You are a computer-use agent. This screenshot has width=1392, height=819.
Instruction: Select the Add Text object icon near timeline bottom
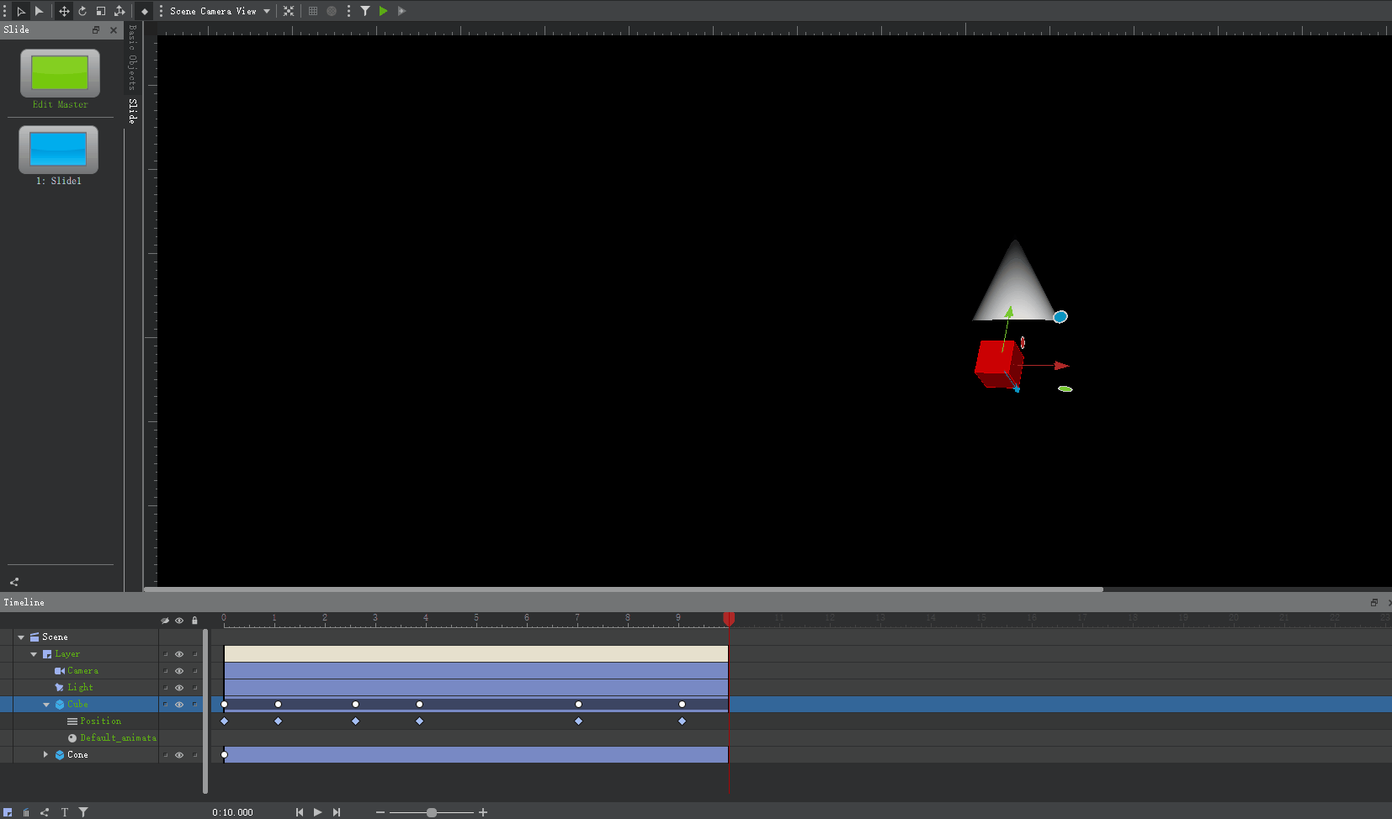(64, 811)
